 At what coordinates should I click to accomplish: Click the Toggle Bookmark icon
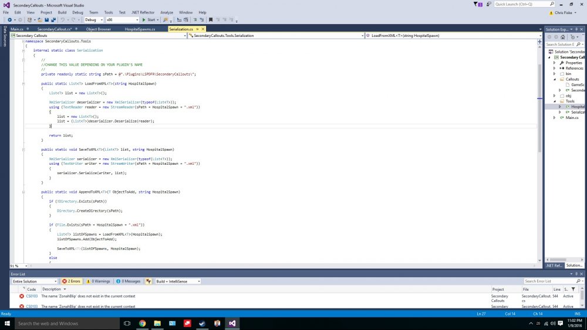[x=210, y=20]
